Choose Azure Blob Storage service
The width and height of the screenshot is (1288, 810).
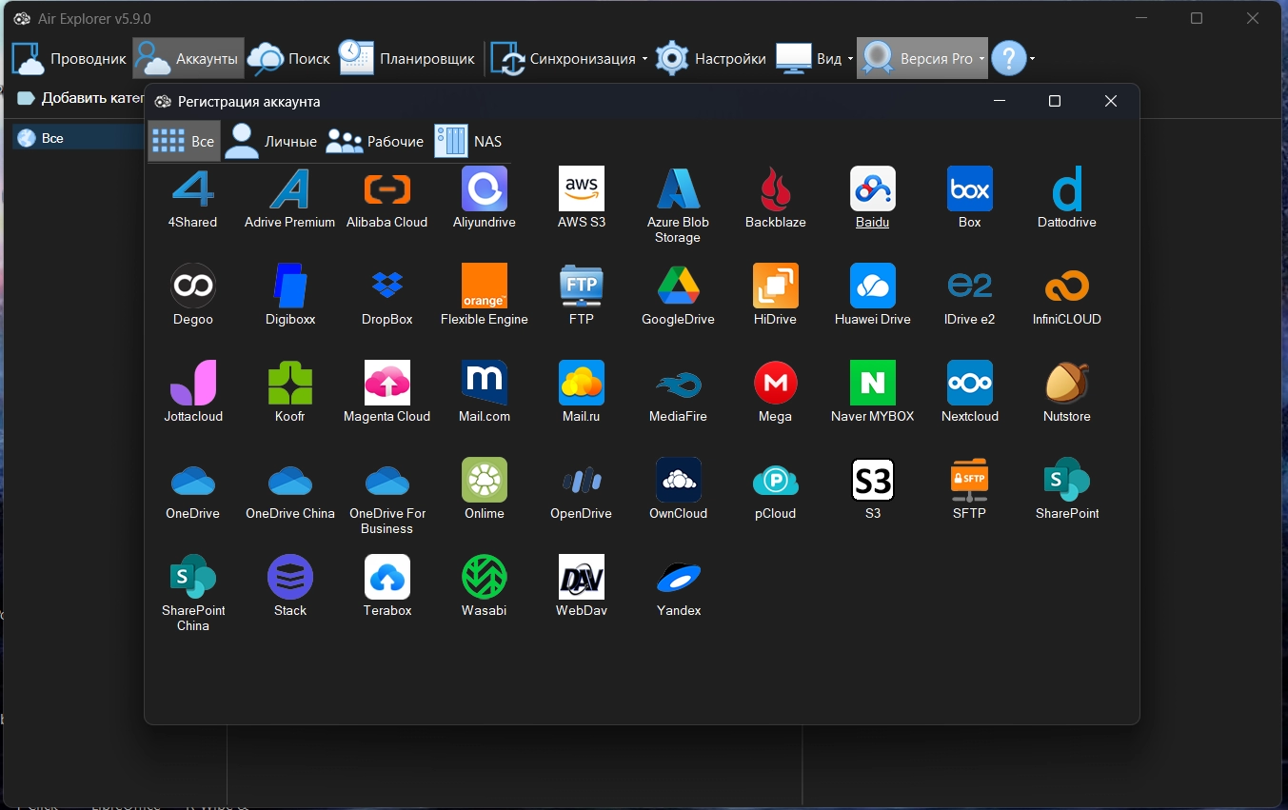679,188
